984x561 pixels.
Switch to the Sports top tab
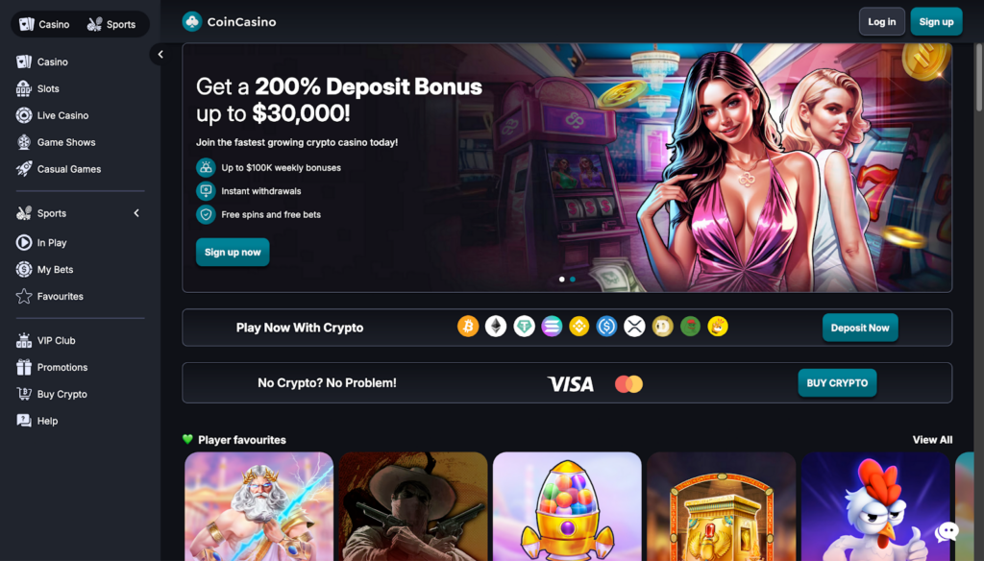tap(111, 24)
